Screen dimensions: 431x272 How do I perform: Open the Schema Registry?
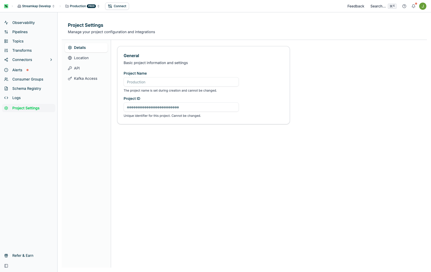(27, 88)
